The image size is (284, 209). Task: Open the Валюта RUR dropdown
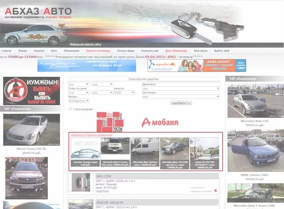(x=124, y=92)
